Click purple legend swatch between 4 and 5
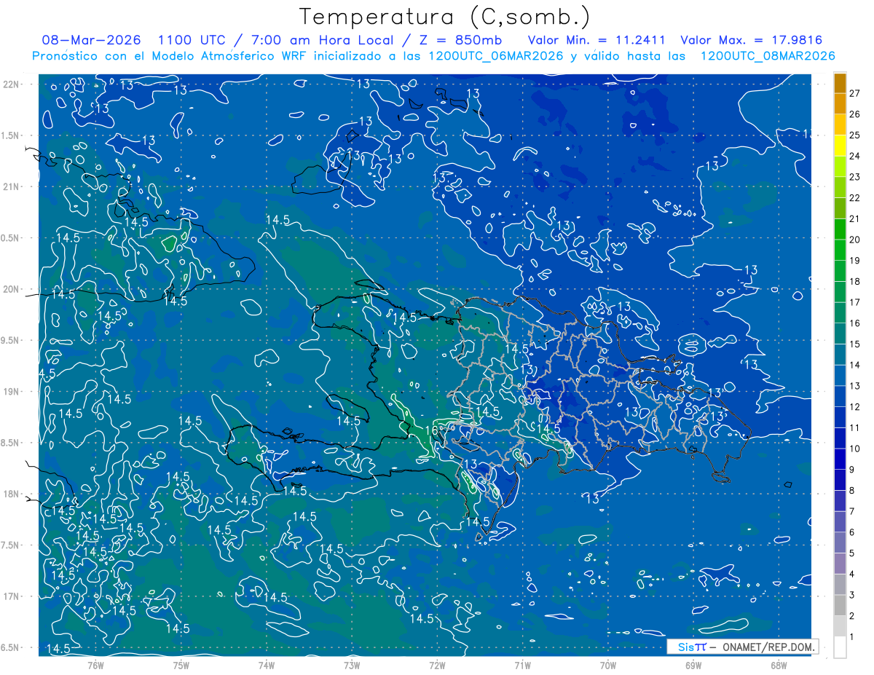The width and height of the screenshot is (874, 675). pyautogui.click(x=840, y=564)
